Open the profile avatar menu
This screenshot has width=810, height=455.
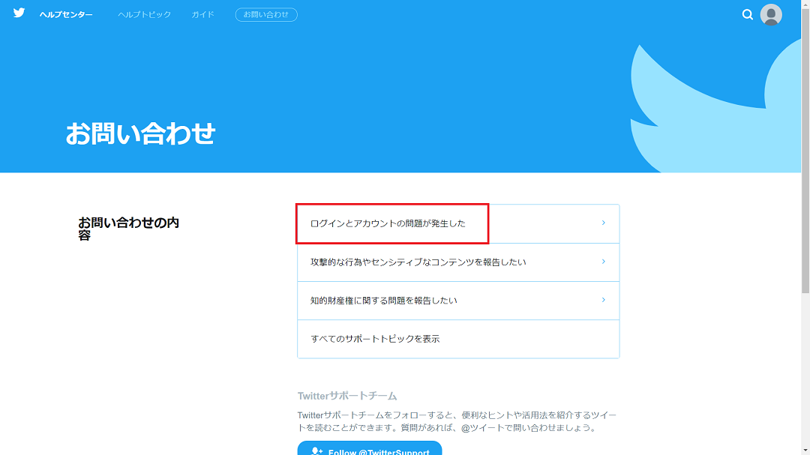tap(771, 14)
